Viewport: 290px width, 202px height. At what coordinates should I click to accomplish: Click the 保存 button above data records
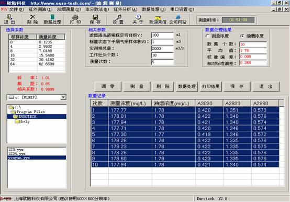[237, 86]
